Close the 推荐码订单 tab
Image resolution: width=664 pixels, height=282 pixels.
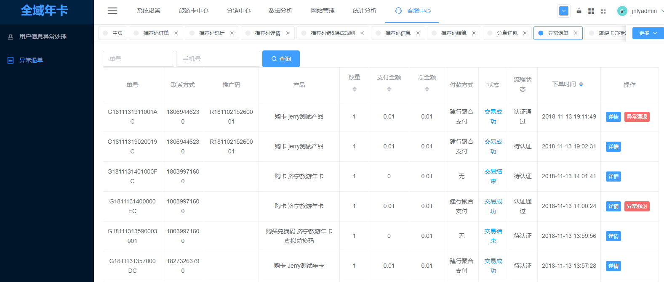(176, 33)
